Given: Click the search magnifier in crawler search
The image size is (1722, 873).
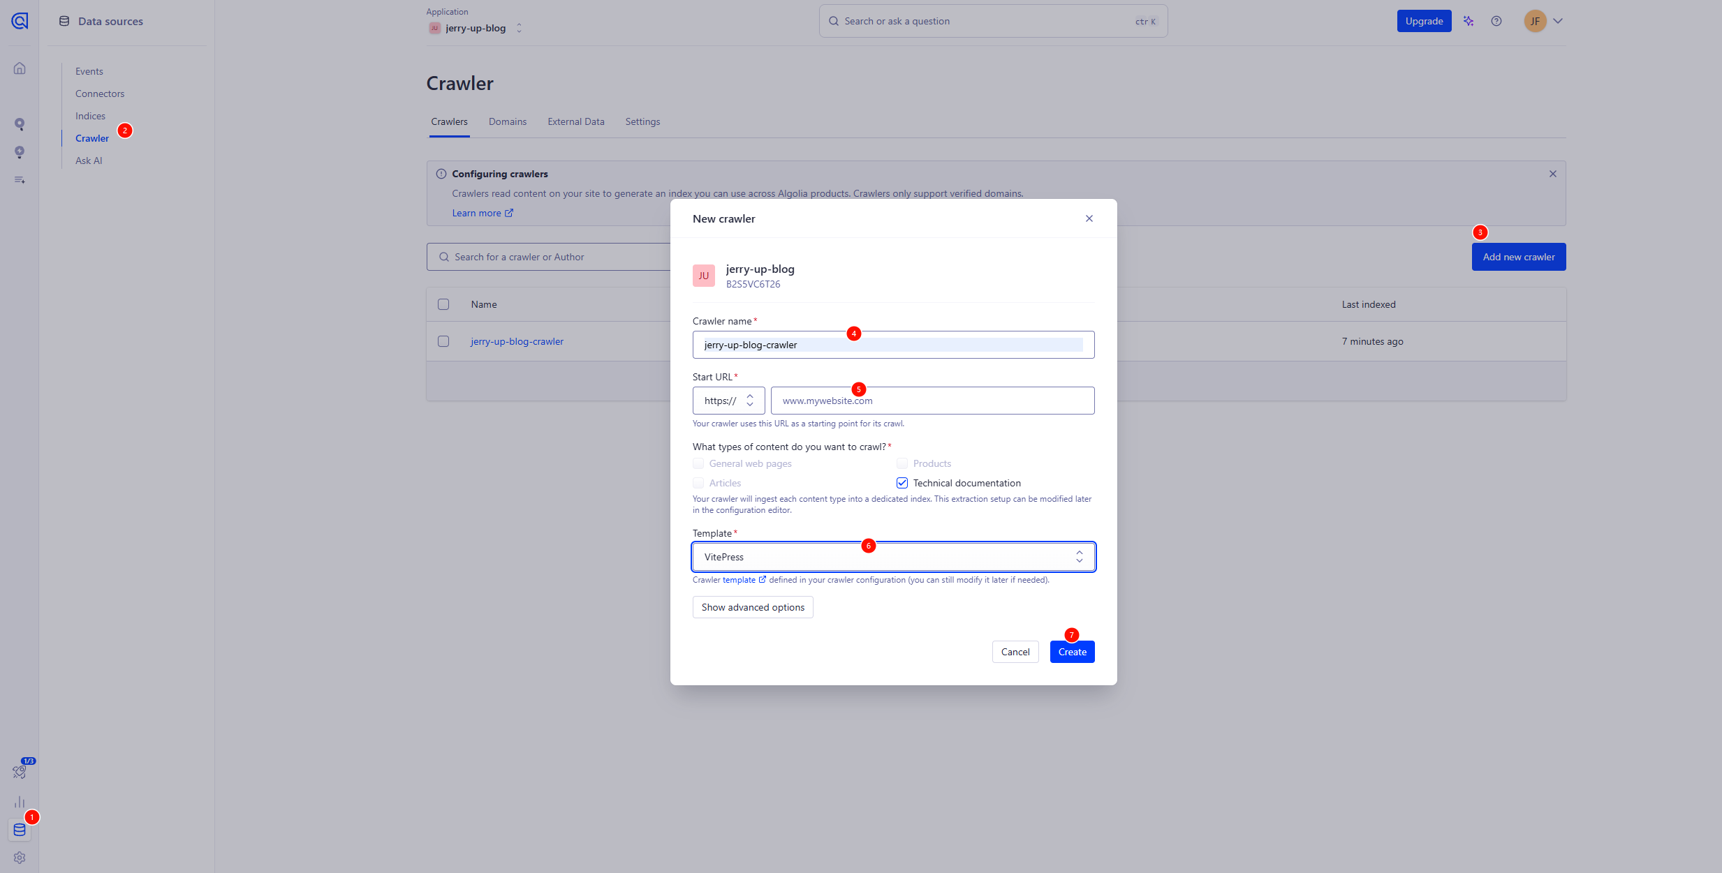Looking at the screenshot, I should [x=444, y=257].
